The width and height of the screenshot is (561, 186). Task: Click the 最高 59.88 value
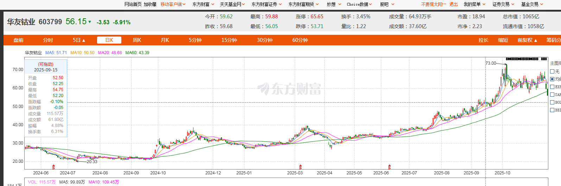272,17
